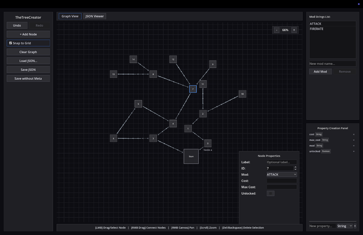Select node 14 on the canvas
Screen dimensions: 363x235
pos(133,59)
